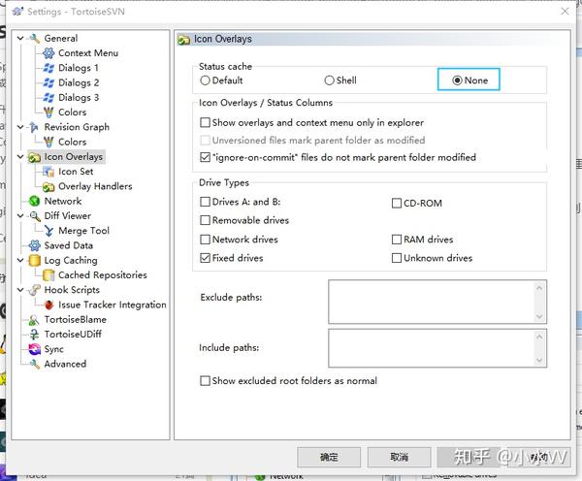Click the Advanced wrench icon
The width and height of the screenshot is (582, 481).
[35, 364]
